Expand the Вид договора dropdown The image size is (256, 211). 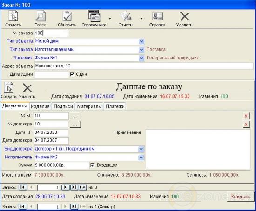(x=141, y=149)
